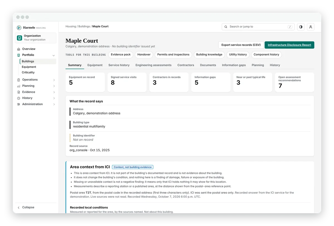
Task: Switch to the Summary tab
Action: pyautogui.click(x=75, y=65)
